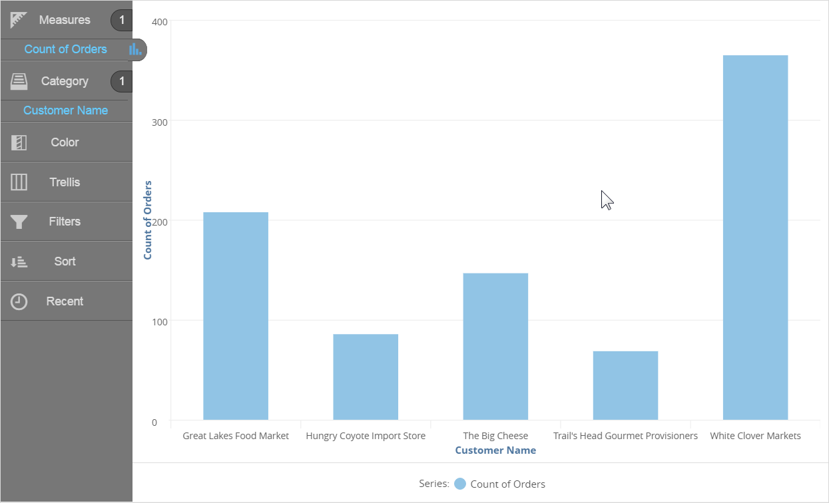829x503 pixels.
Task: Expand the Category panel
Action: [x=65, y=81]
